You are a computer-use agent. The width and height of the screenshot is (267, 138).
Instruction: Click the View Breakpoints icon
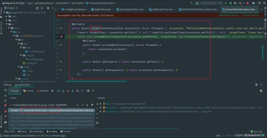tap(5, 111)
